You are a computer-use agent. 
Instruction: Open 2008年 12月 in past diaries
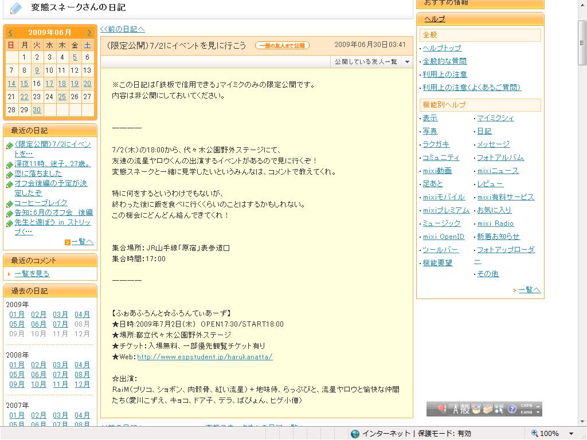point(82,384)
